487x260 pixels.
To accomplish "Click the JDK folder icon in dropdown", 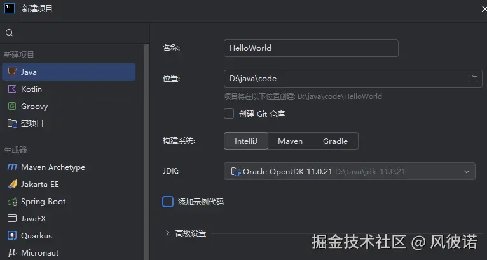I will (x=235, y=172).
